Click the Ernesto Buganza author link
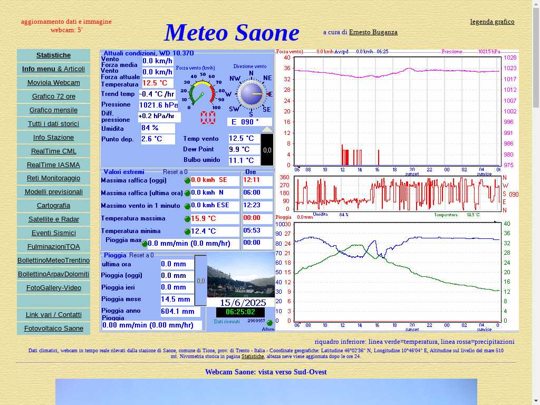 click(x=373, y=32)
